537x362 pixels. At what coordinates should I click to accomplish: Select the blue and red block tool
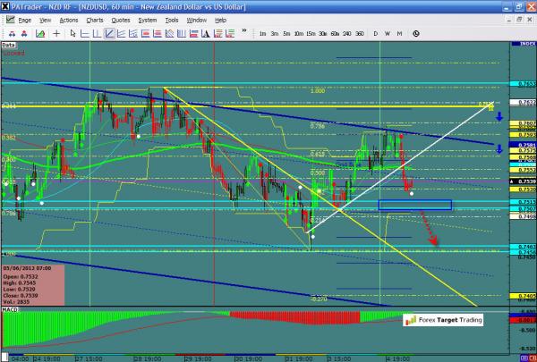coord(194,34)
